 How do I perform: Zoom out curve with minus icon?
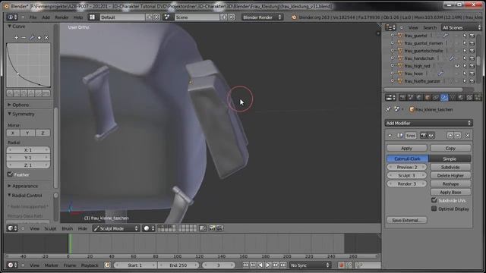point(24,37)
